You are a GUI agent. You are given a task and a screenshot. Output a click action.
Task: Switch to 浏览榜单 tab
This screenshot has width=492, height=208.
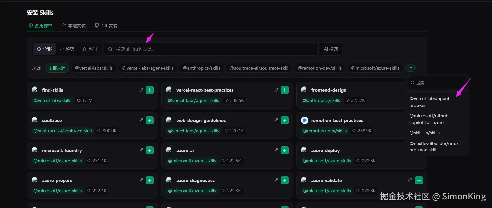[40, 26]
